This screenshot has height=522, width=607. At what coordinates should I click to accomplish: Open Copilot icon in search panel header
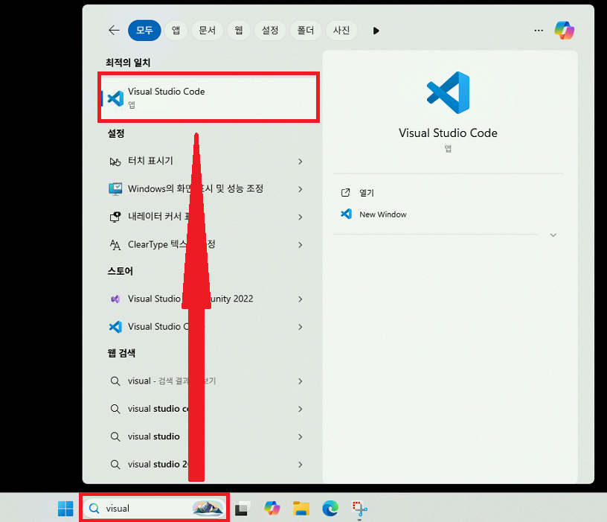565,31
